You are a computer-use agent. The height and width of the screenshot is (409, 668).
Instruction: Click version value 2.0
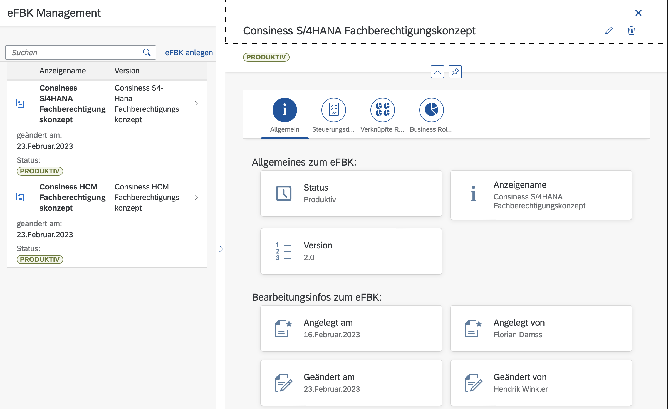pyautogui.click(x=309, y=257)
